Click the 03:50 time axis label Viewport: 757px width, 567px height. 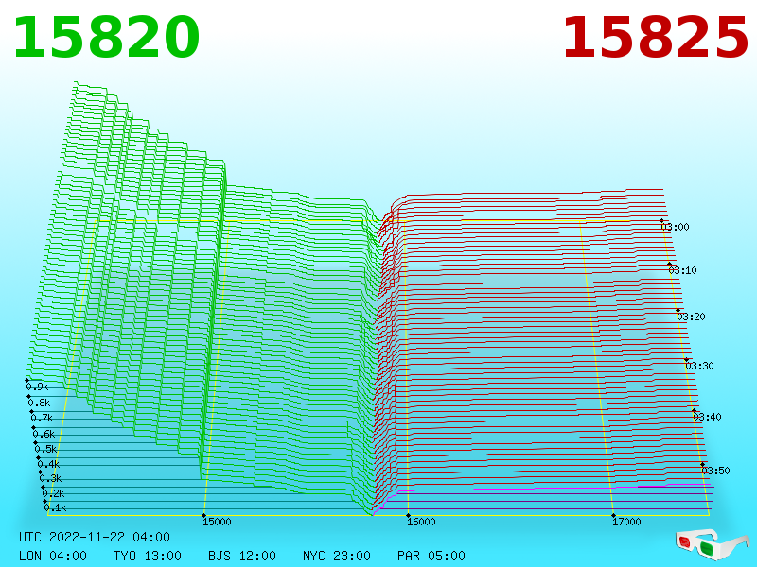click(x=715, y=471)
